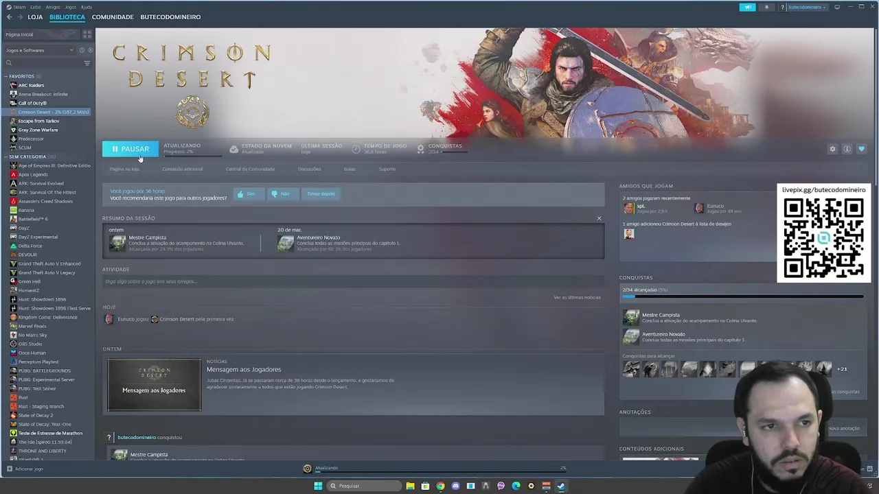Show the +21 remaining achievements
This screenshot has height=494, width=879.
click(842, 369)
